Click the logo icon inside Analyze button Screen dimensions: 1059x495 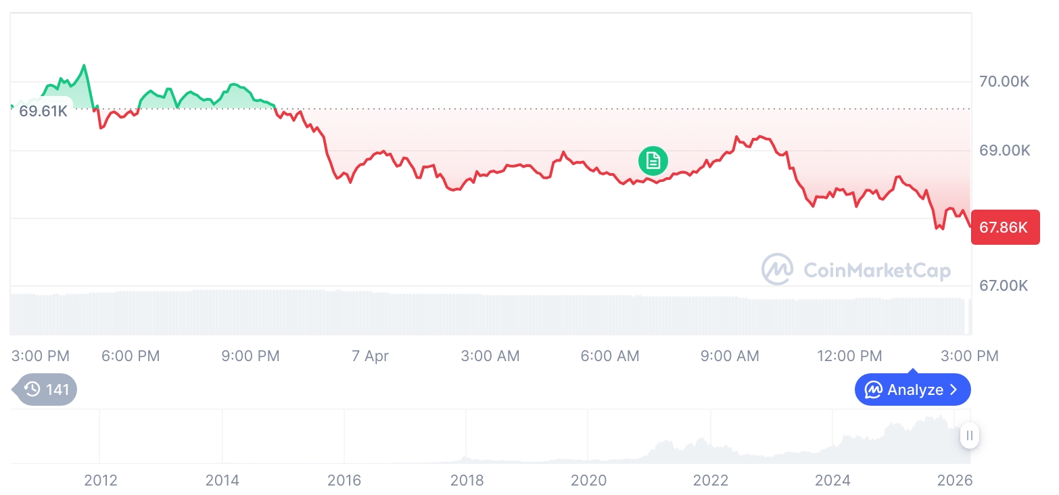pyautogui.click(x=874, y=390)
